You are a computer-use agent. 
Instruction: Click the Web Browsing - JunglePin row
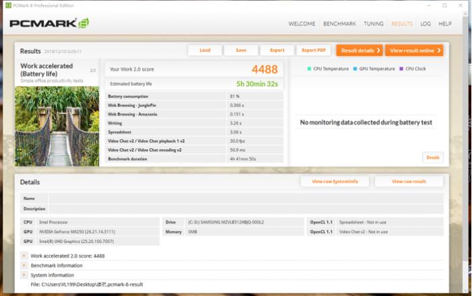tap(194, 106)
